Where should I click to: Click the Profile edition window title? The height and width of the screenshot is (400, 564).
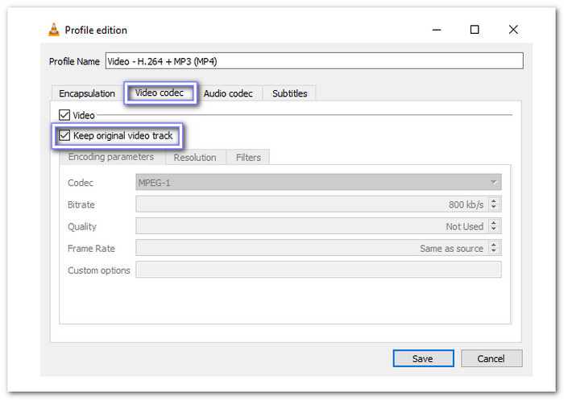pyautogui.click(x=96, y=31)
